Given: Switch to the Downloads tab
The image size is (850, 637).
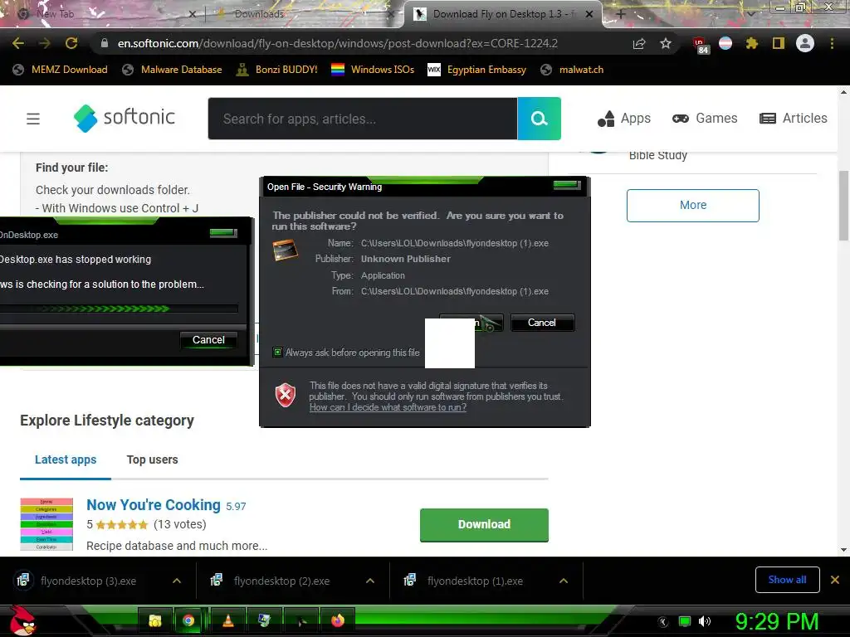Looking at the screenshot, I should coord(304,14).
